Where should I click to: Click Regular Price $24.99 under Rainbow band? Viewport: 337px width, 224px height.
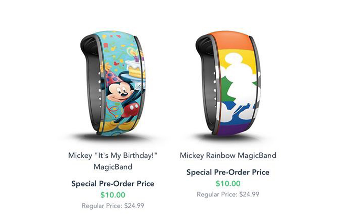pyautogui.click(x=228, y=194)
